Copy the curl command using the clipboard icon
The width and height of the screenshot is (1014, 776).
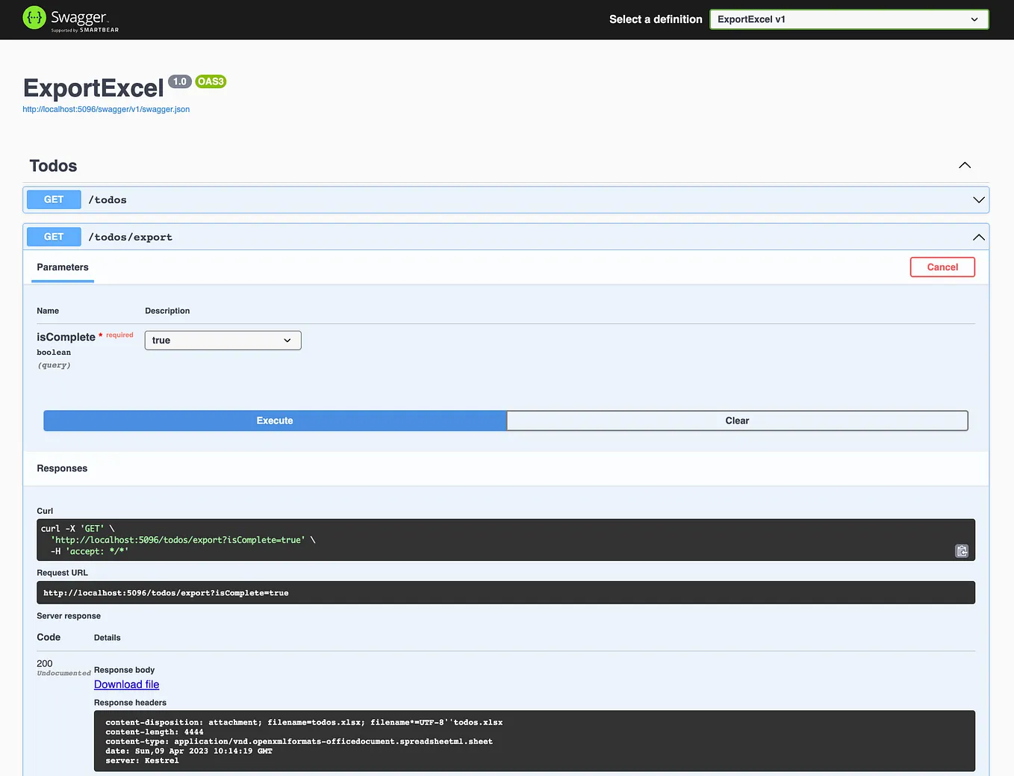coord(962,550)
